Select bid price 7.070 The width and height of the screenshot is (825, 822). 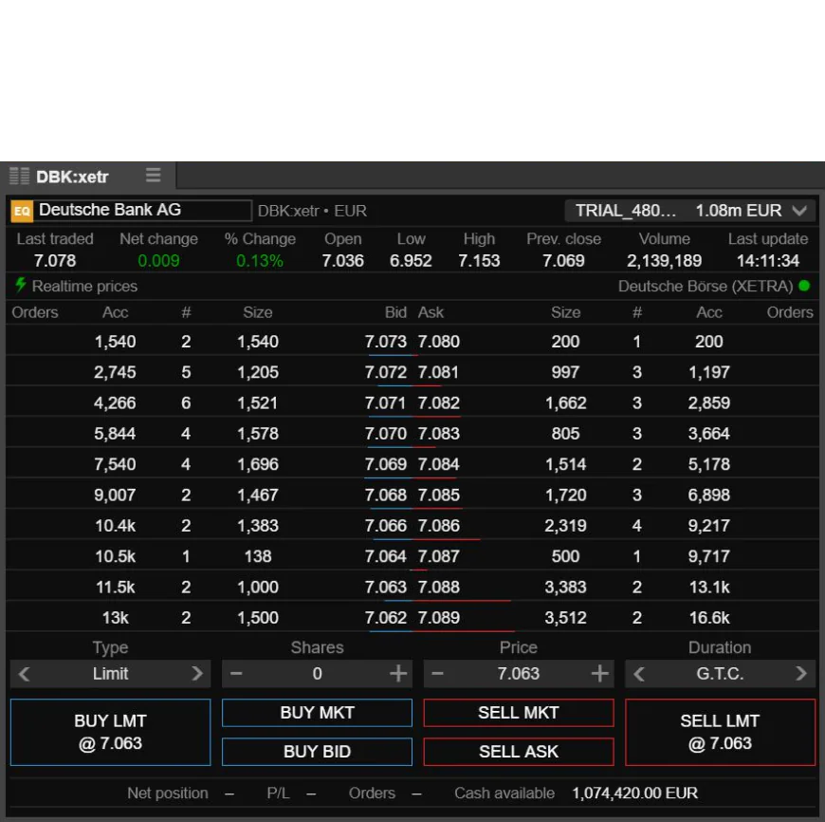386,434
